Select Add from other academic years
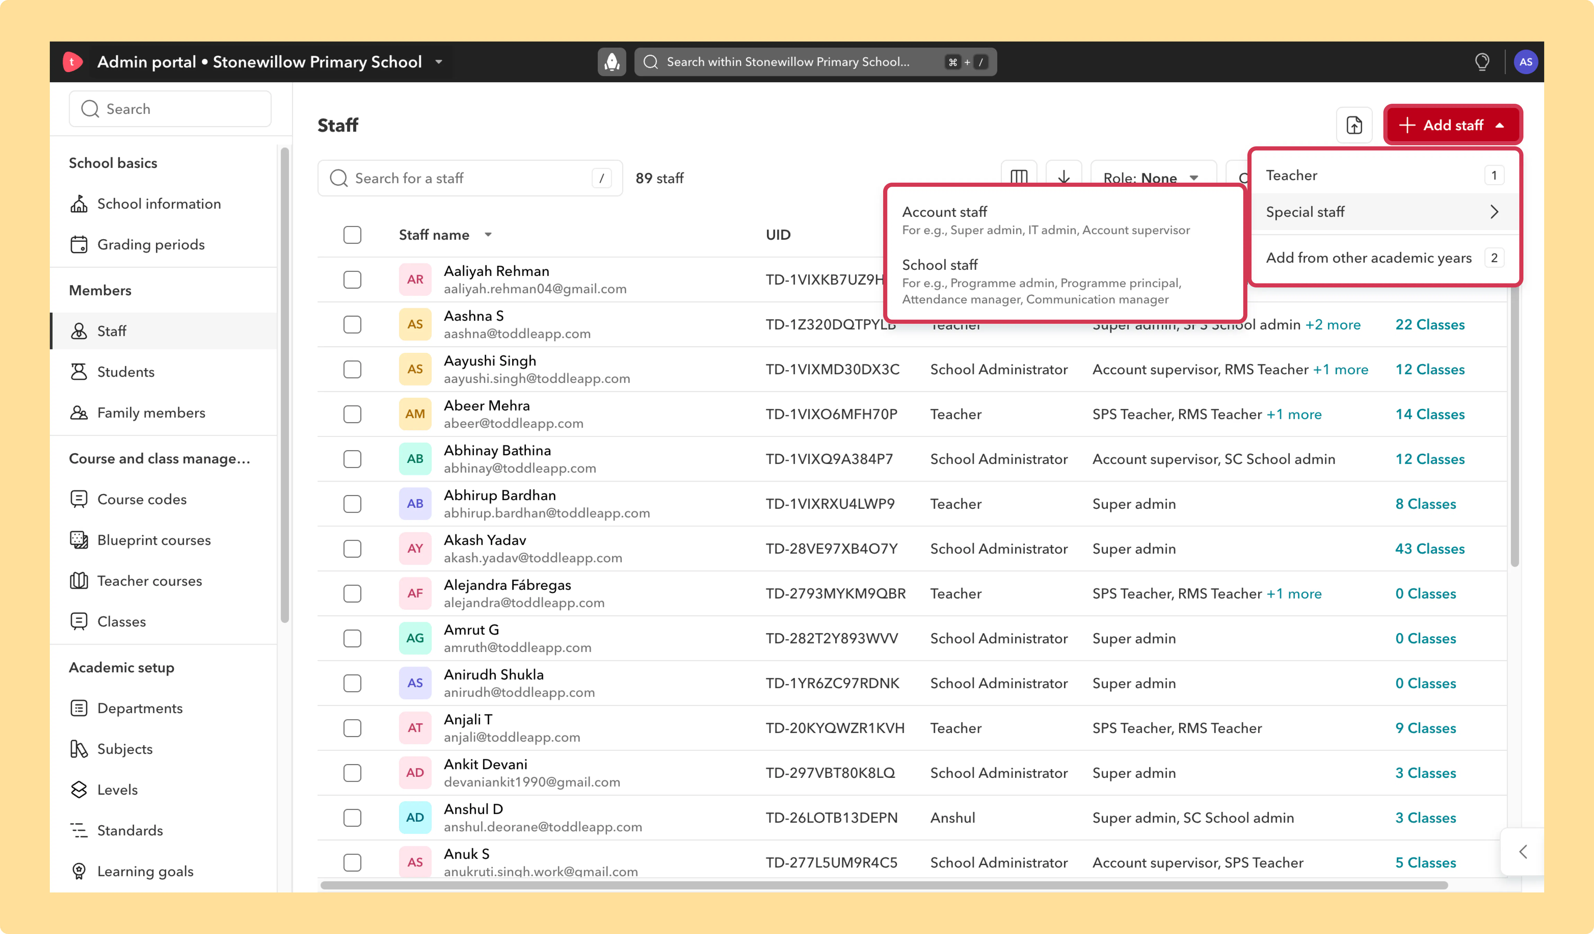Screen dimensions: 1594x934 [x=1385, y=258]
